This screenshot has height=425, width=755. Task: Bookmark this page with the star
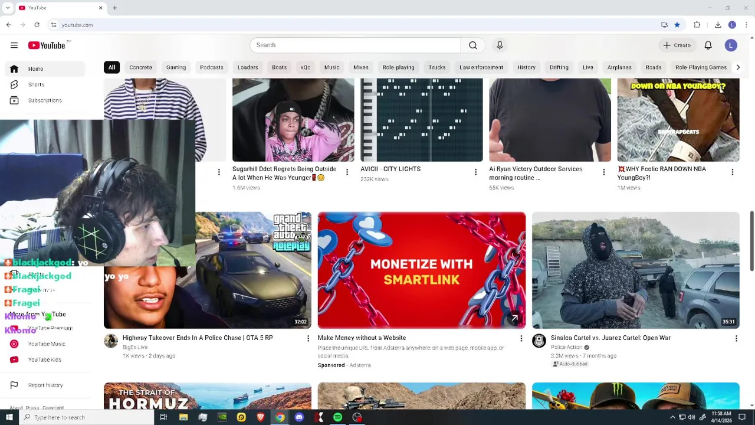tap(677, 25)
